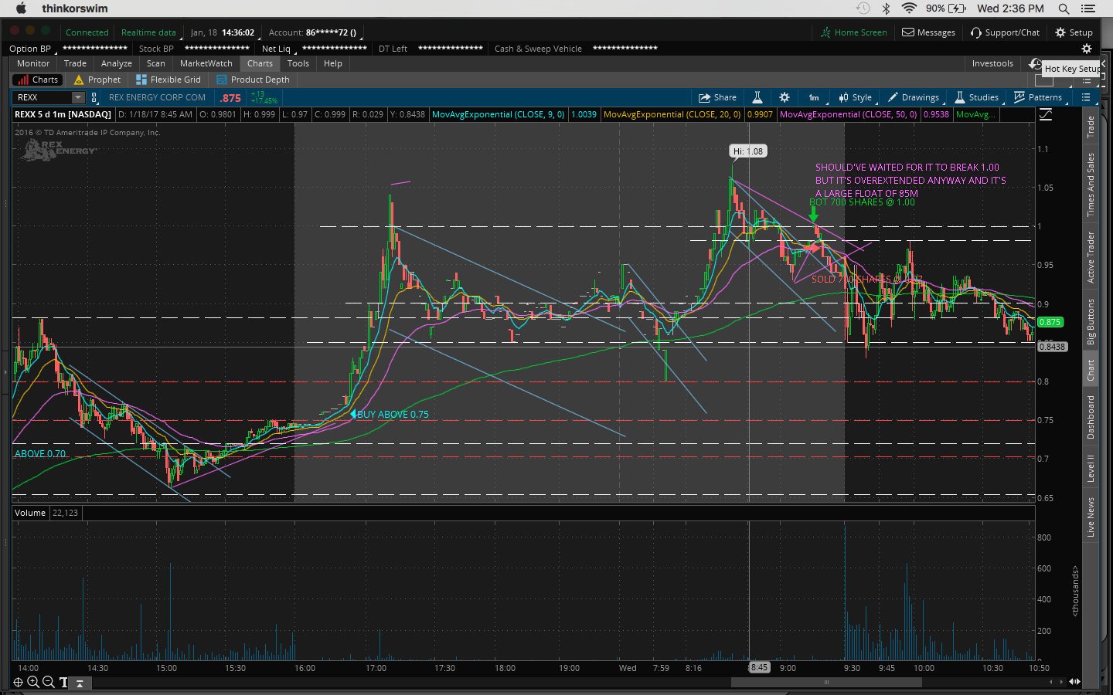Click the Connected status indicator
This screenshot has height=695, width=1113.
[x=87, y=32]
